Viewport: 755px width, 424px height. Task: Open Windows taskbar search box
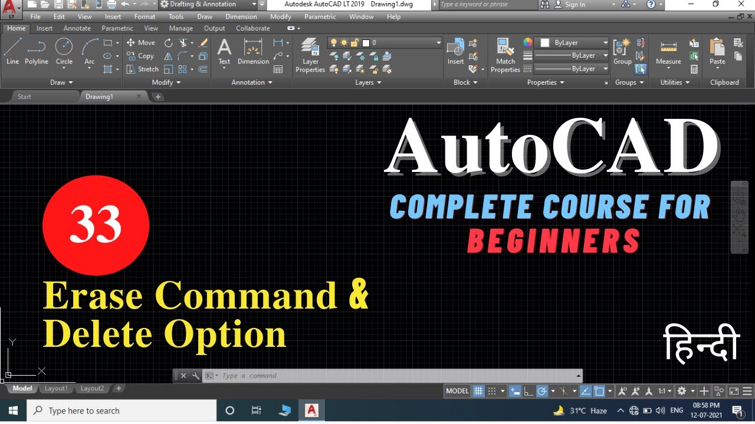tap(122, 410)
